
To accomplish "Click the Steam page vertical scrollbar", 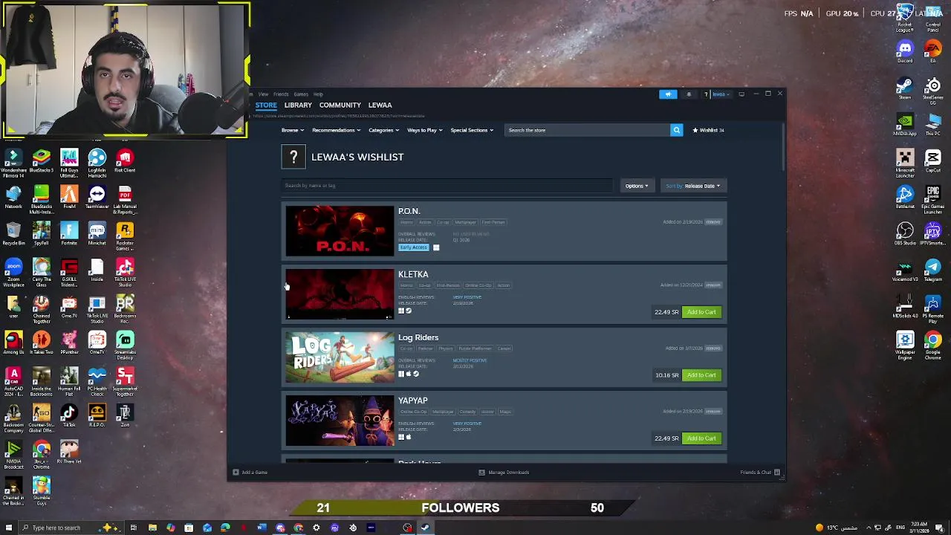I will pos(783,147).
